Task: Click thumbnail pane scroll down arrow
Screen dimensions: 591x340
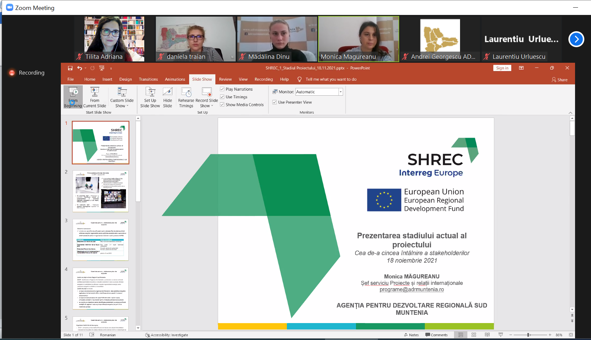Action: click(x=138, y=328)
